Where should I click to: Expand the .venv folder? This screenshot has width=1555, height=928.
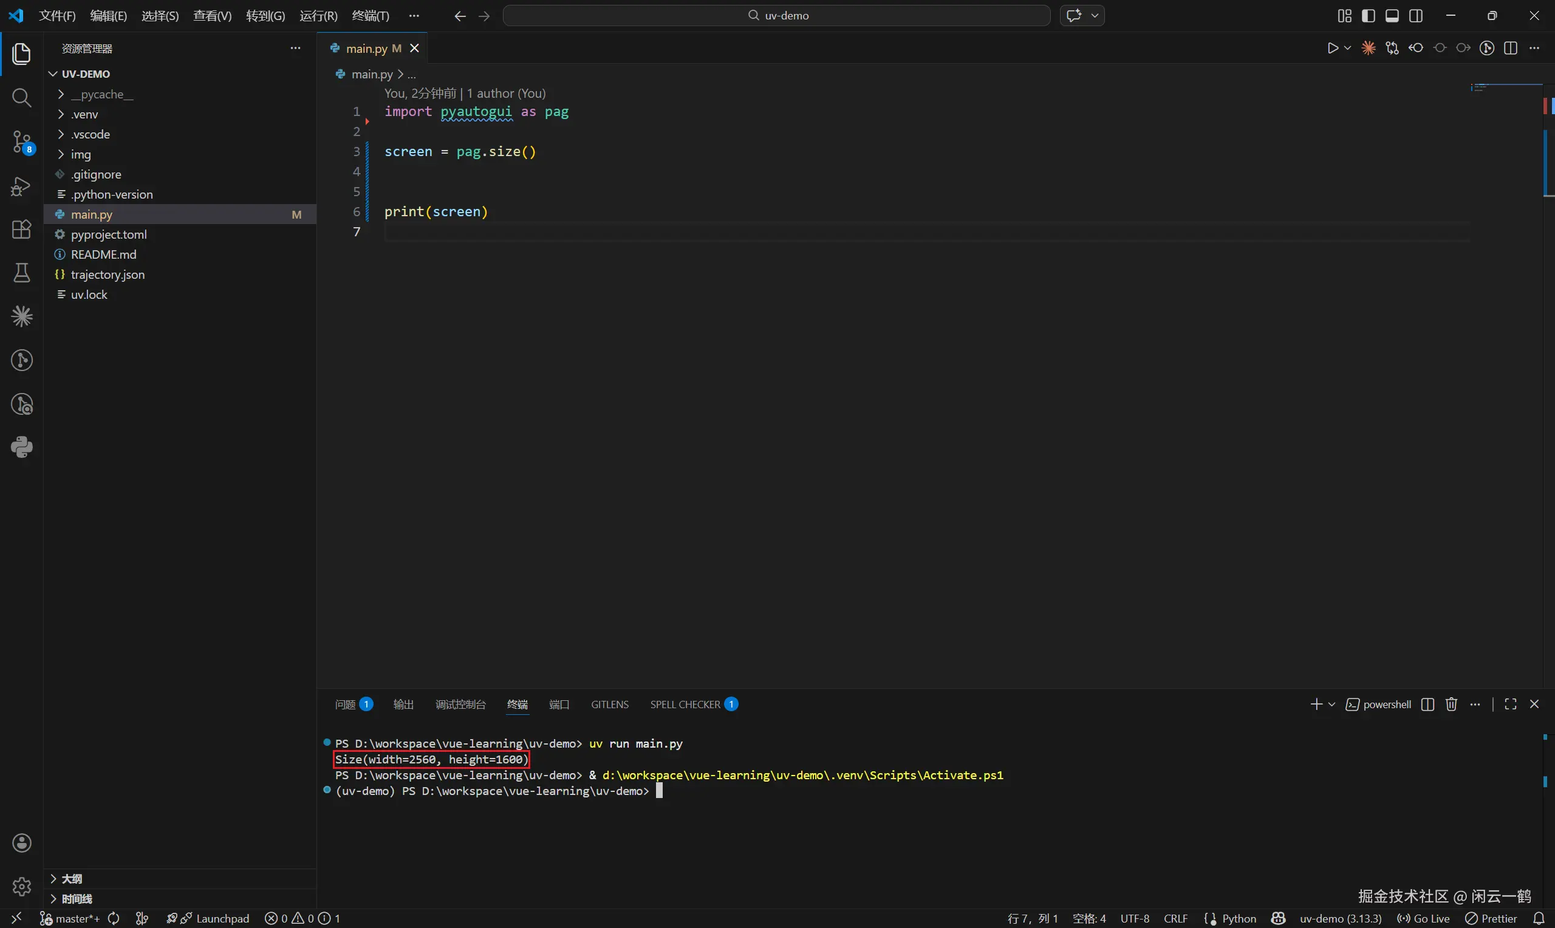click(84, 114)
